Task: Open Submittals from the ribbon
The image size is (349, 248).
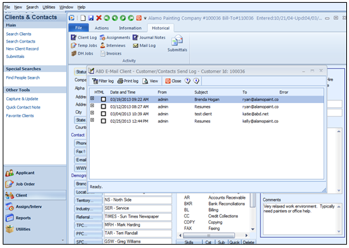Action: [177, 43]
